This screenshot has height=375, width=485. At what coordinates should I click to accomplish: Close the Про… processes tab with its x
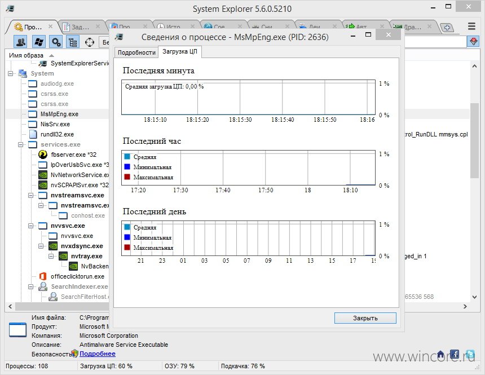click(50, 27)
